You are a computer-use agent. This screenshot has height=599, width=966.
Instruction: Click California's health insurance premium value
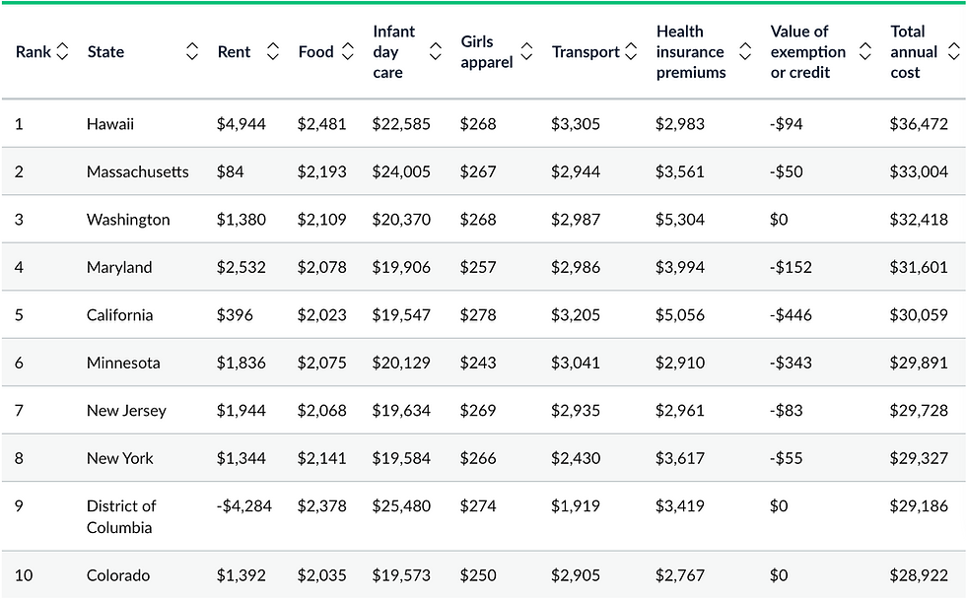coord(680,315)
